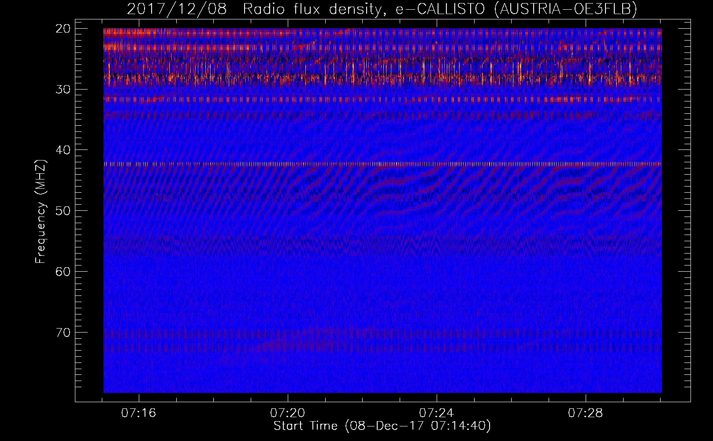Click the 'Start Time (08-Dec-17 07:14:40)' label
The width and height of the screenshot is (713, 441).
tap(382, 426)
